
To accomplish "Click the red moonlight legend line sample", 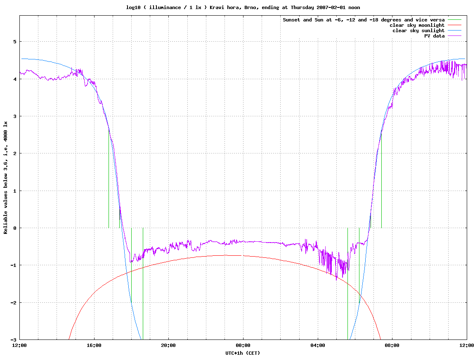I will coord(454,25).
